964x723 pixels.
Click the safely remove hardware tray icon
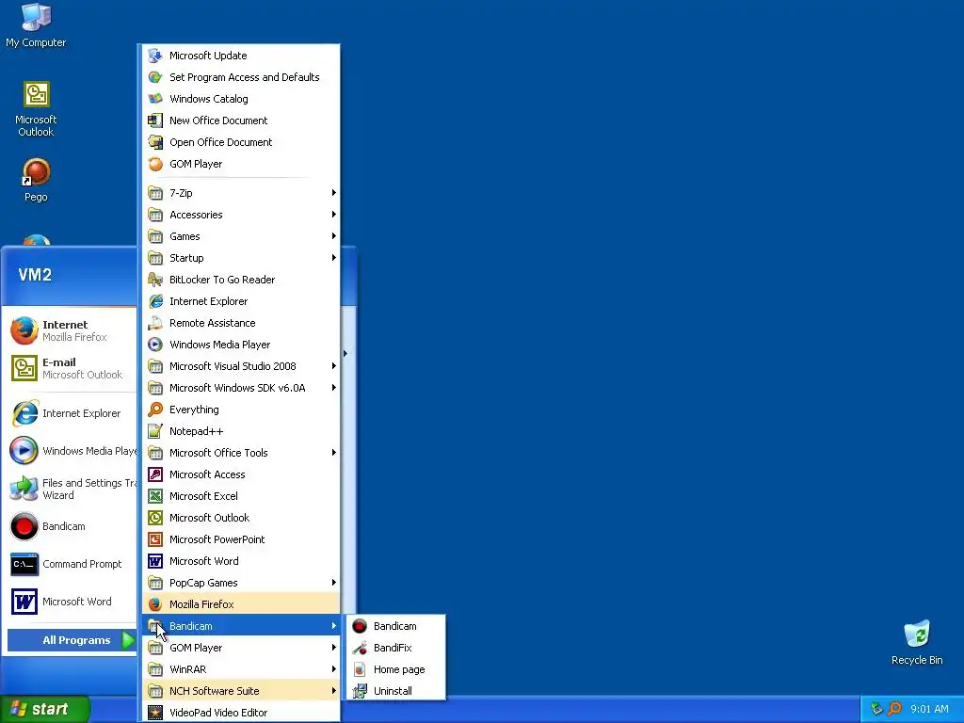pos(876,709)
